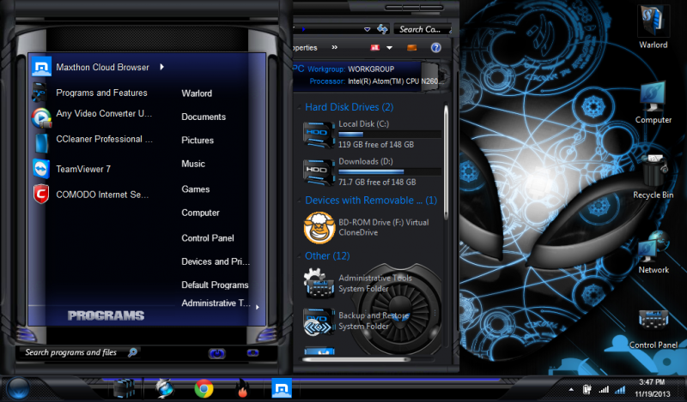The width and height of the screenshot is (687, 402).
Task: Click the refresh icon beside address bar
Action: coord(380,29)
